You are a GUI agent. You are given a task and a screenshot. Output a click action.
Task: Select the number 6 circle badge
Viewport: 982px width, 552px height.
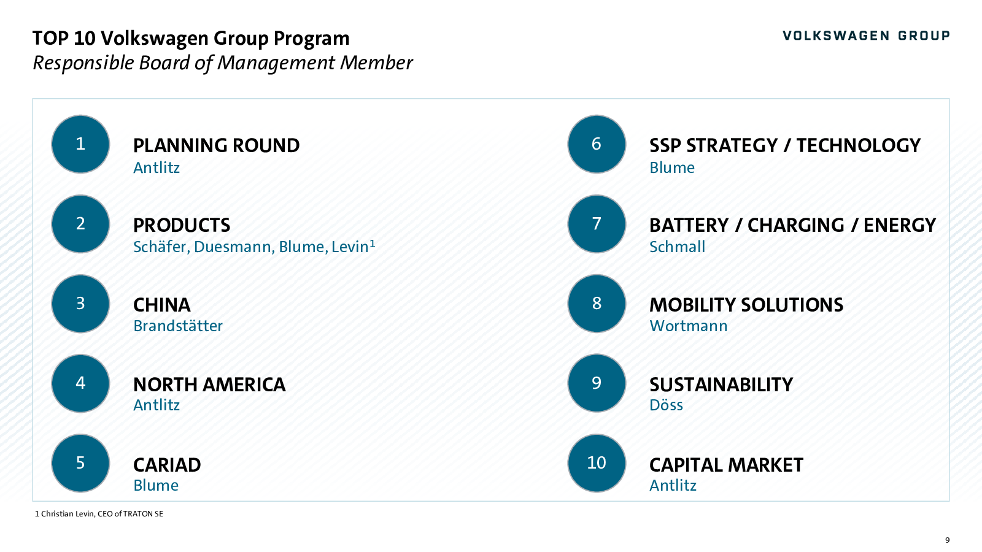pyautogui.click(x=597, y=144)
